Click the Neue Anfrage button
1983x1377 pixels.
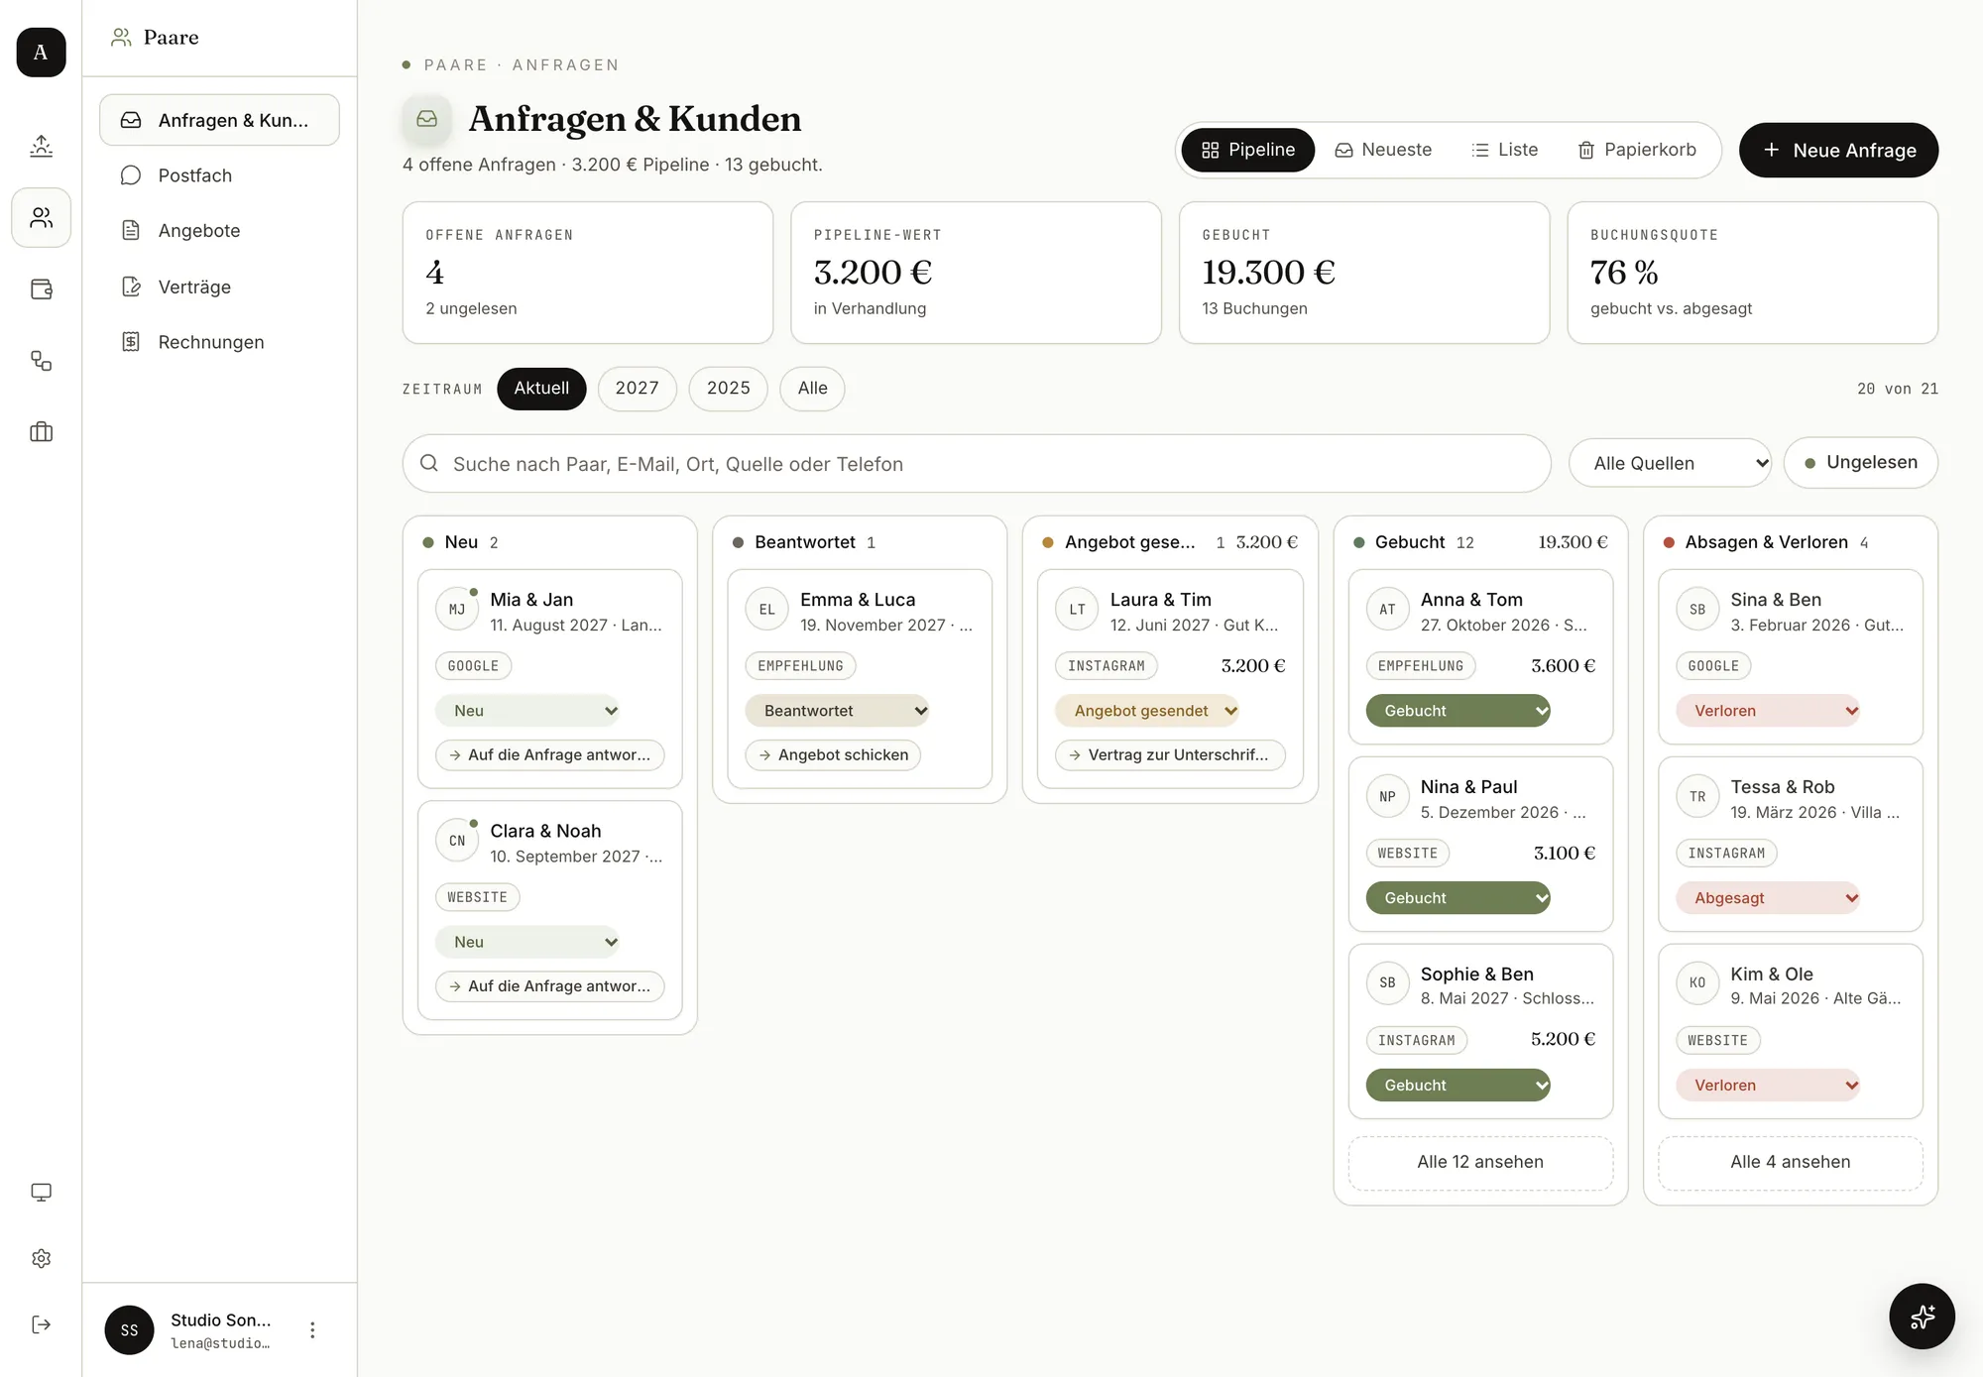[x=1838, y=151]
